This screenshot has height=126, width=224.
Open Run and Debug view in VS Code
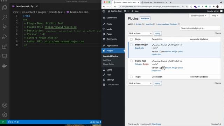[5, 36]
